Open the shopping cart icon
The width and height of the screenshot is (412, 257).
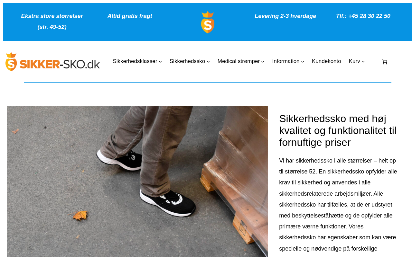click(x=384, y=62)
